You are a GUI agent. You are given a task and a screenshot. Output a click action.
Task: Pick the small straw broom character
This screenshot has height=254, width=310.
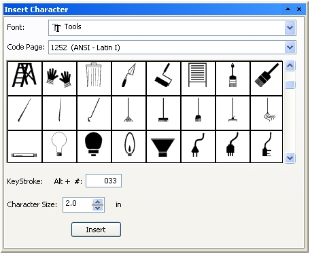coord(198,113)
